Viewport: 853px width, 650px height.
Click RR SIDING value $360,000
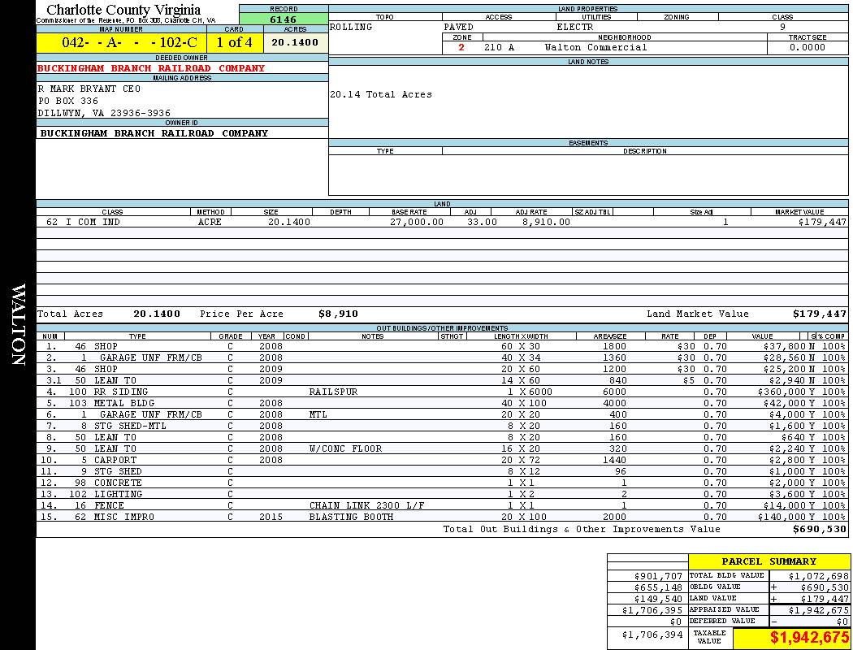(782, 392)
